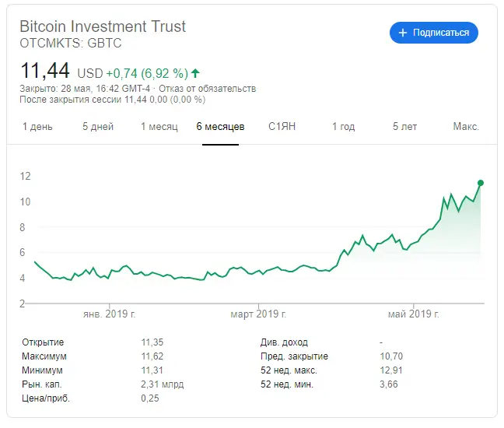Screen dimensions: 504x428
Task: Click the май 2019 г. axis label
Action: [x=415, y=314]
